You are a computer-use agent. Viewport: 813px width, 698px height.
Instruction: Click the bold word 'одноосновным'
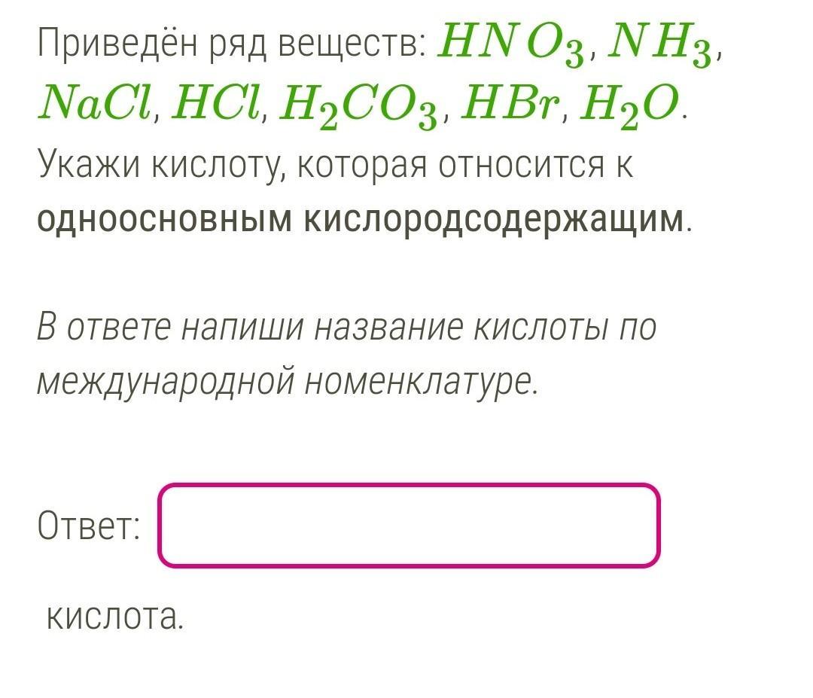[165, 220]
